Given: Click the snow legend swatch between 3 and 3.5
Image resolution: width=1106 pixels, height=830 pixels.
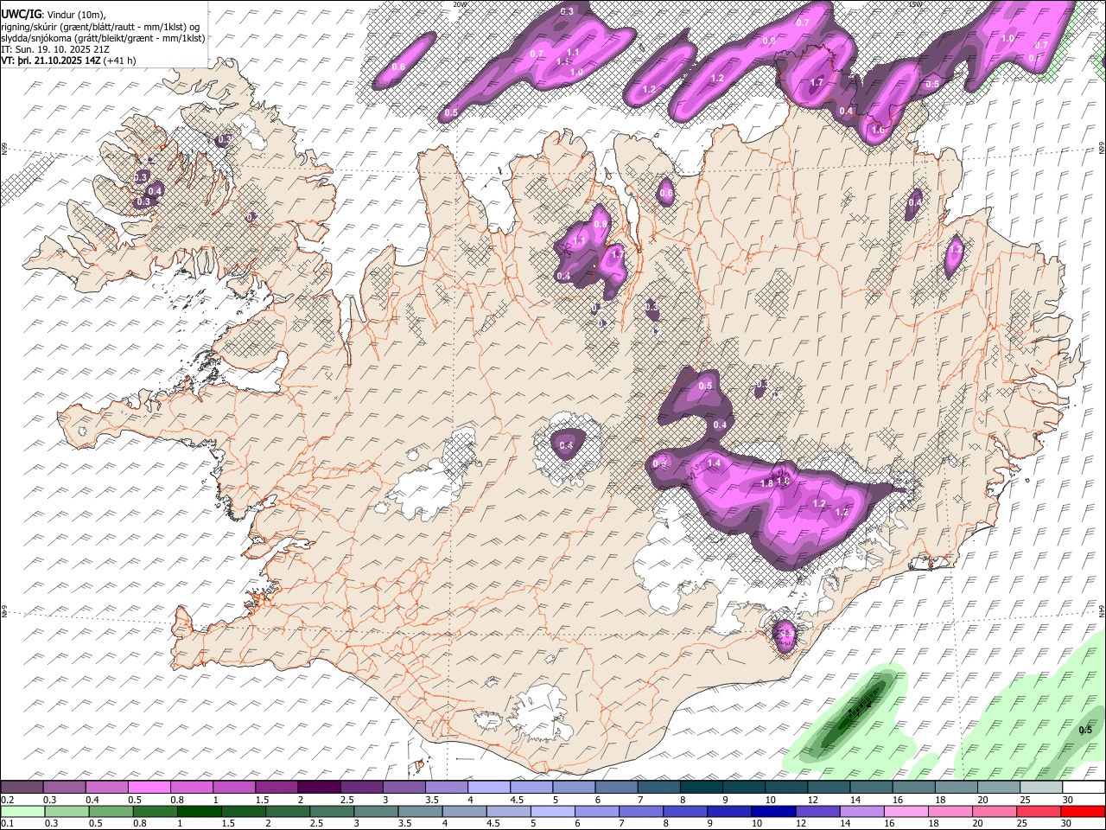Looking at the screenshot, I should 404,787.
